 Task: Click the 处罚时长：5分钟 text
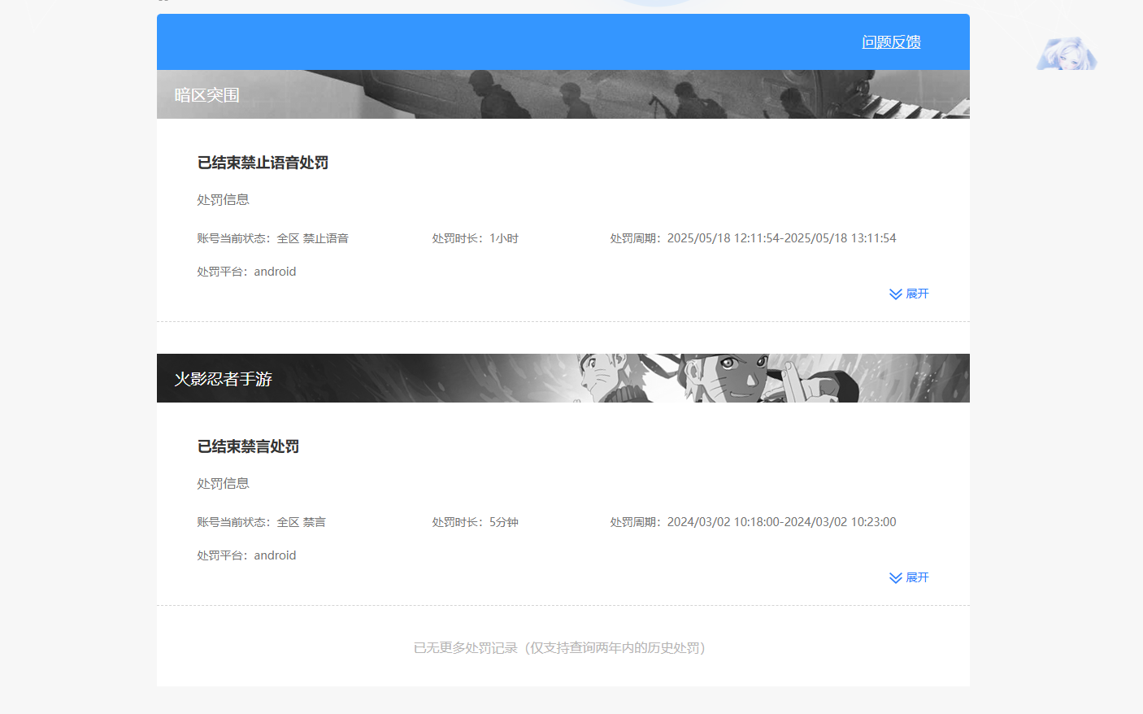tap(475, 522)
